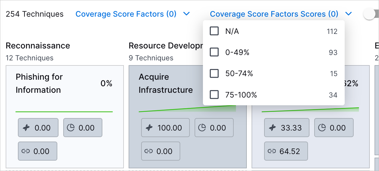Select the 75-100% option label
This screenshot has width=379, height=171.
coord(241,95)
